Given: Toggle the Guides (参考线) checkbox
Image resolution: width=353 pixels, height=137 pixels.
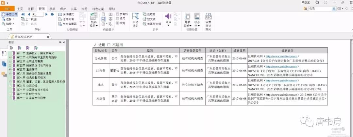Looking at the screenshot, I should point(117,14).
